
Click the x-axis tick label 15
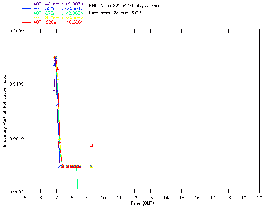[181, 198]
